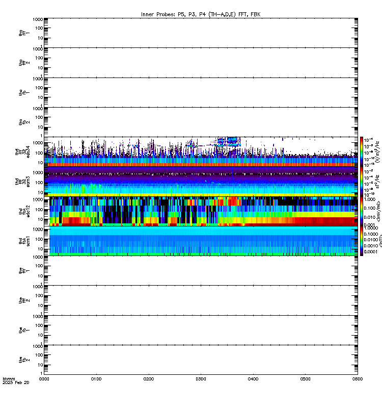Click the '0.0010' color bar tick value
The image size is (382, 408).
371,246
